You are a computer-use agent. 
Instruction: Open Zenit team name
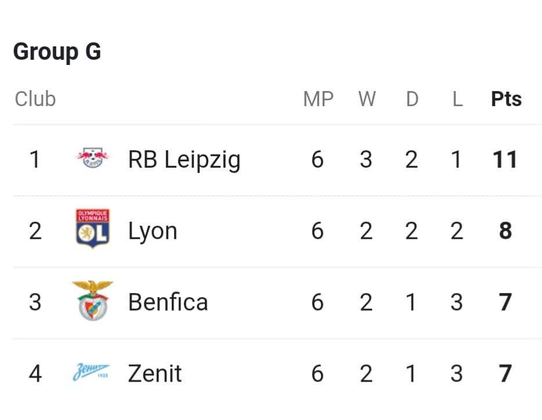[154, 374]
